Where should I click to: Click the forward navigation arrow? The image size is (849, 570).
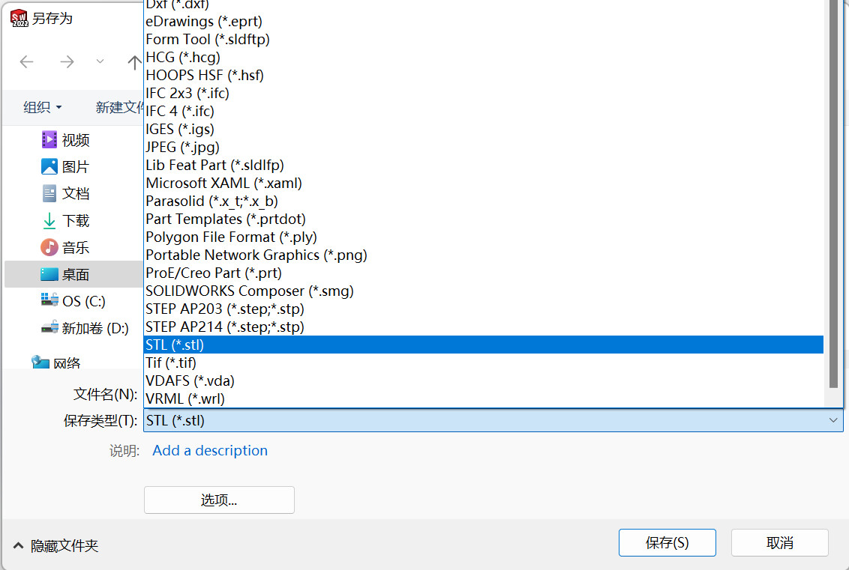pyautogui.click(x=67, y=62)
